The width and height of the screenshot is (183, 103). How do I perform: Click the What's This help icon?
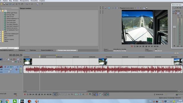tap(42, 4)
